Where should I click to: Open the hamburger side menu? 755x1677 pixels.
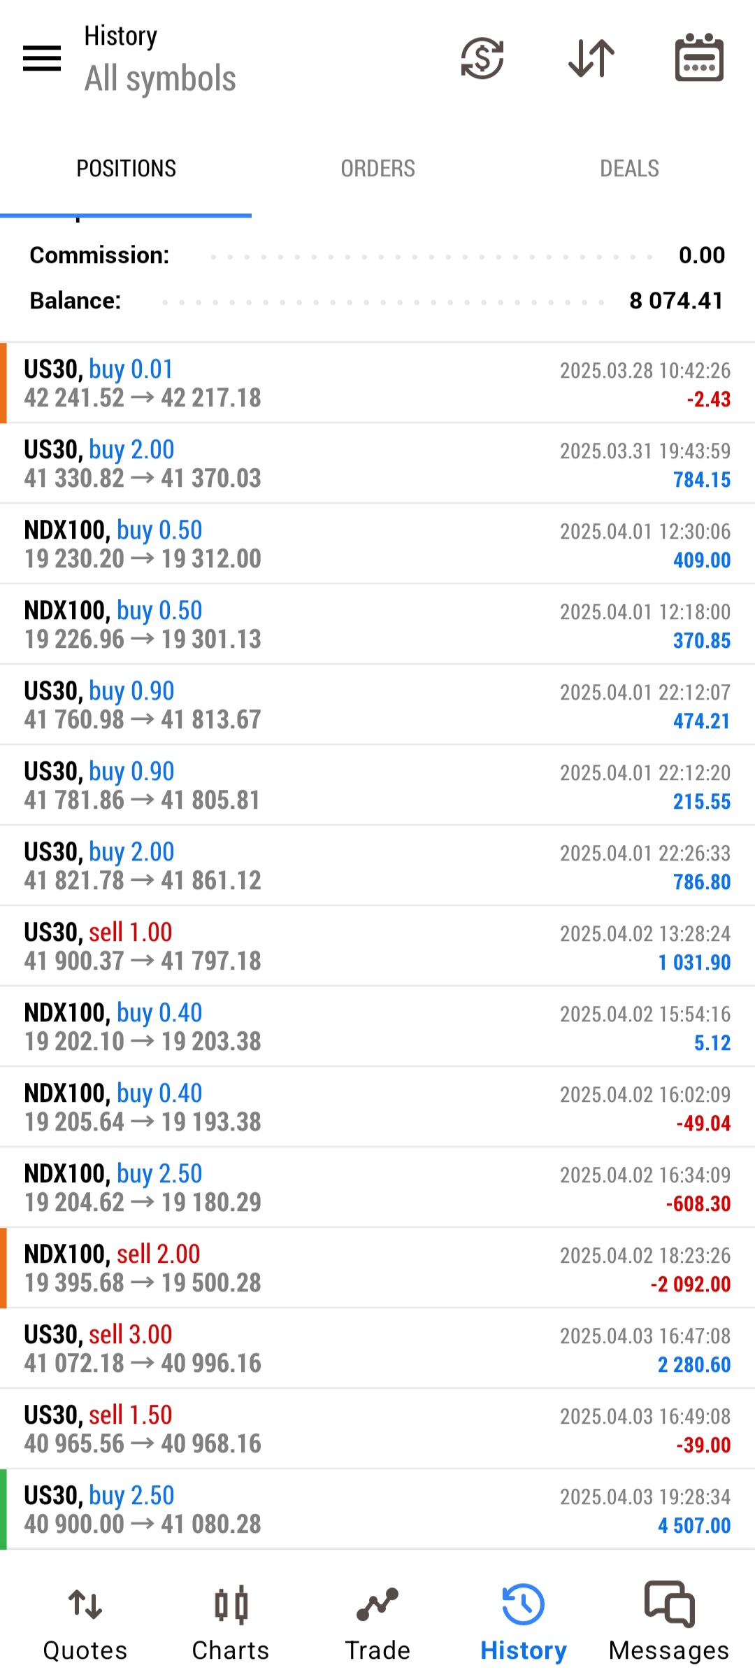(42, 58)
